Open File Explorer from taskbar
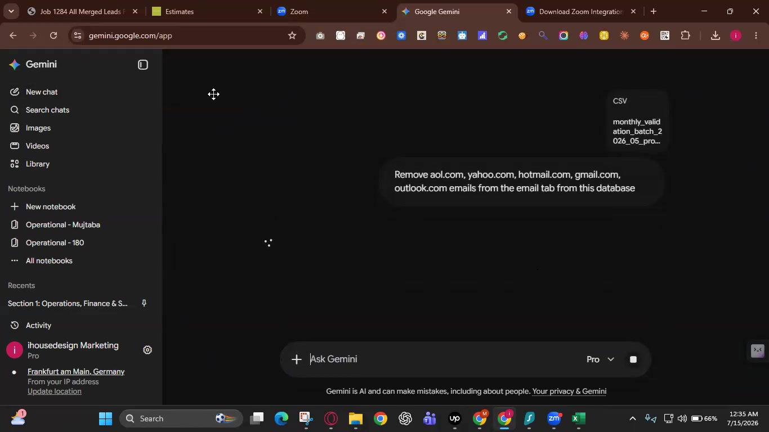The image size is (769, 432). [355, 418]
